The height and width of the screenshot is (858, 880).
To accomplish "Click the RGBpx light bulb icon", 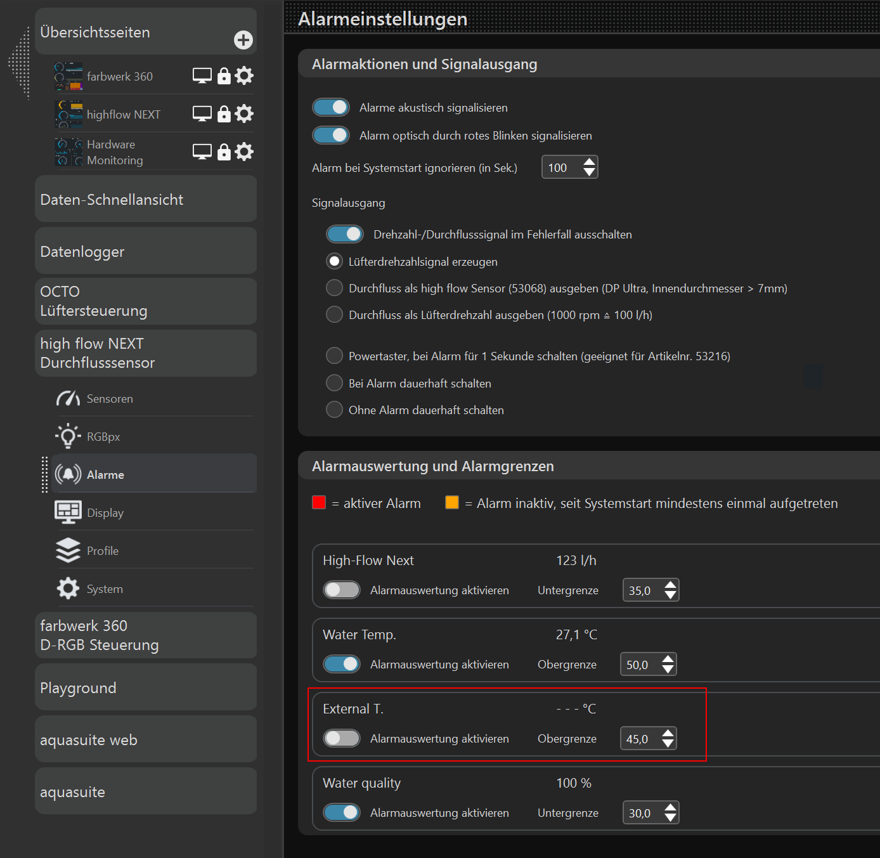I will click(68, 436).
